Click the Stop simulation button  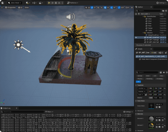pyautogui.click(x=56, y=3)
